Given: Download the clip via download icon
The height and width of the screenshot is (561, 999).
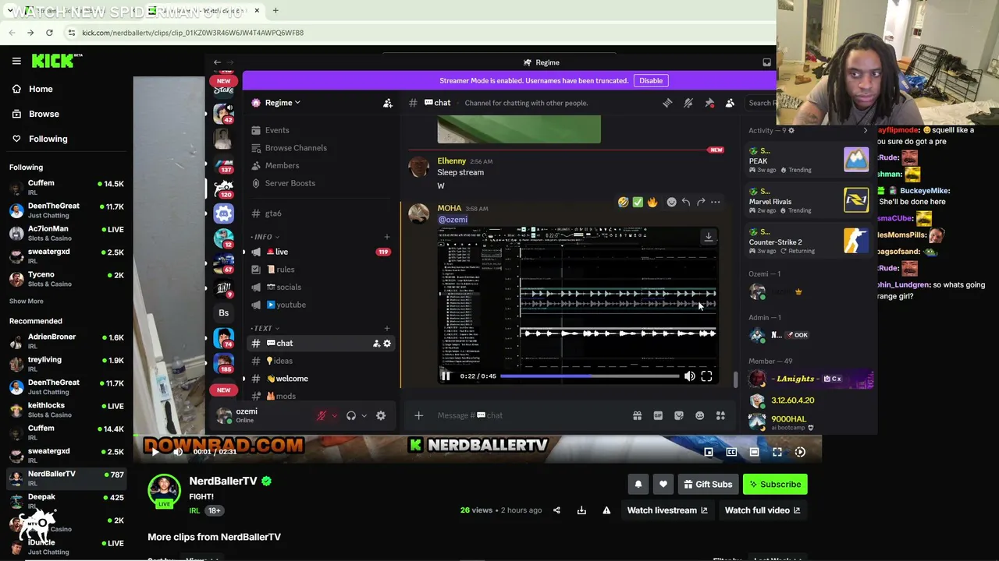Looking at the screenshot, I should (581, 510).
